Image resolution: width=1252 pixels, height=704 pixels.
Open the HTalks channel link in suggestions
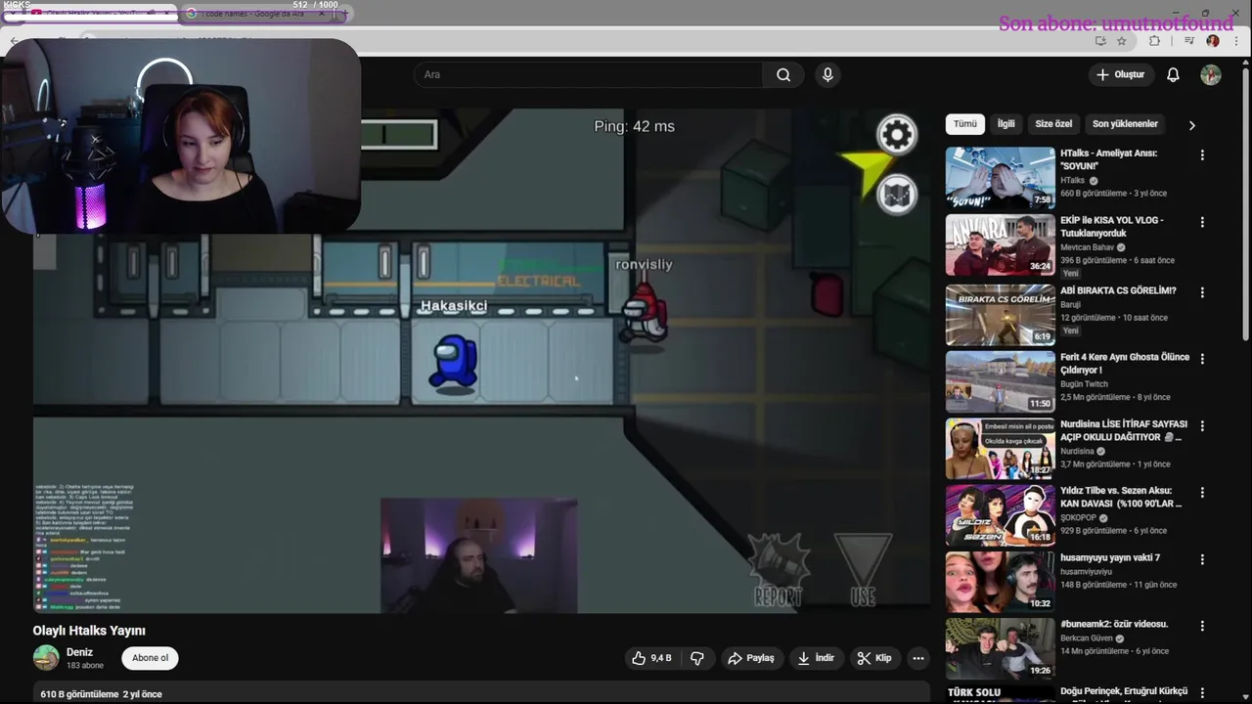click(x=1073, y=181)
